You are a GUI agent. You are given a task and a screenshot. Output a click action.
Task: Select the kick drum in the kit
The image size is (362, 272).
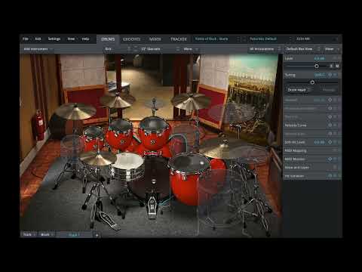pos(153,176)
